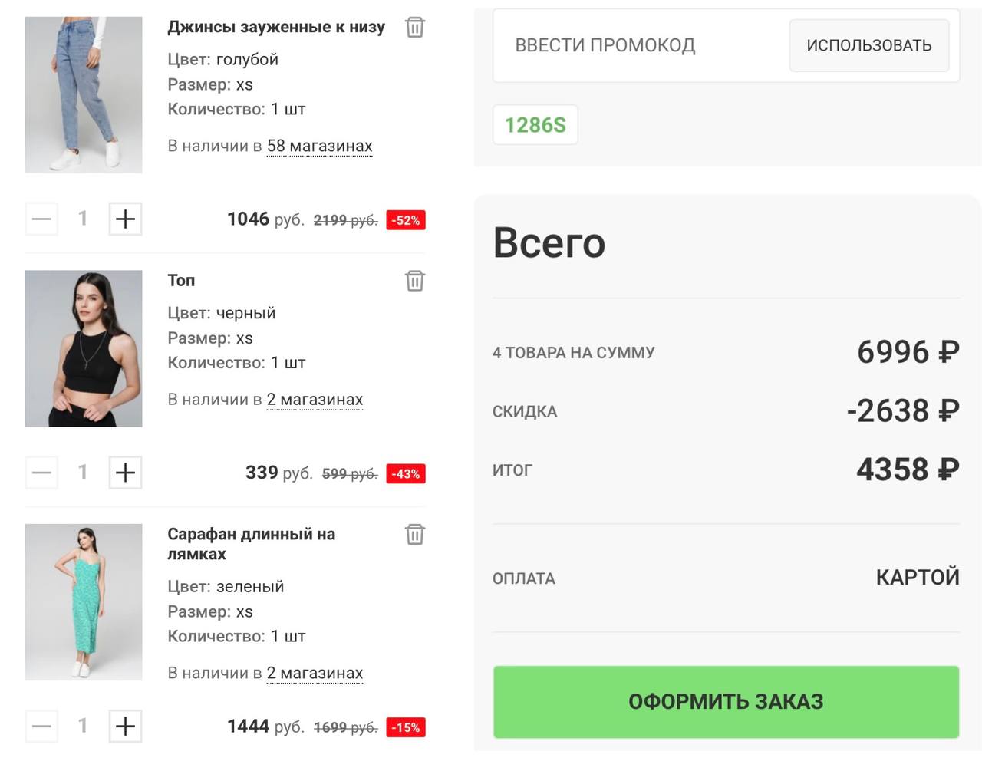
Task: Select the 1286S promo code chip
Action: 535,125
